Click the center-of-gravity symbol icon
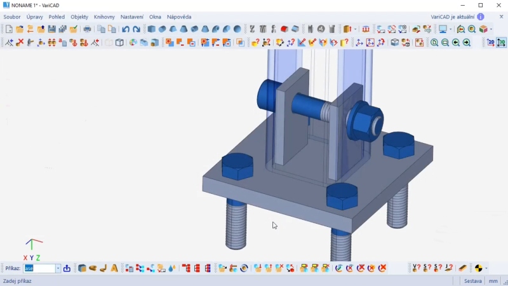This screenshot has width=508, height=286. 479,268
